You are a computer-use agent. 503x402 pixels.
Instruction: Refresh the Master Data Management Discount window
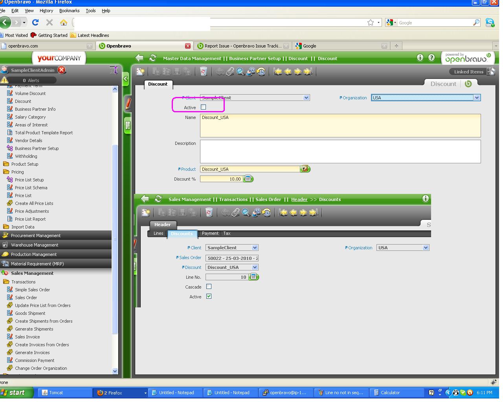(x=153, y=58)
